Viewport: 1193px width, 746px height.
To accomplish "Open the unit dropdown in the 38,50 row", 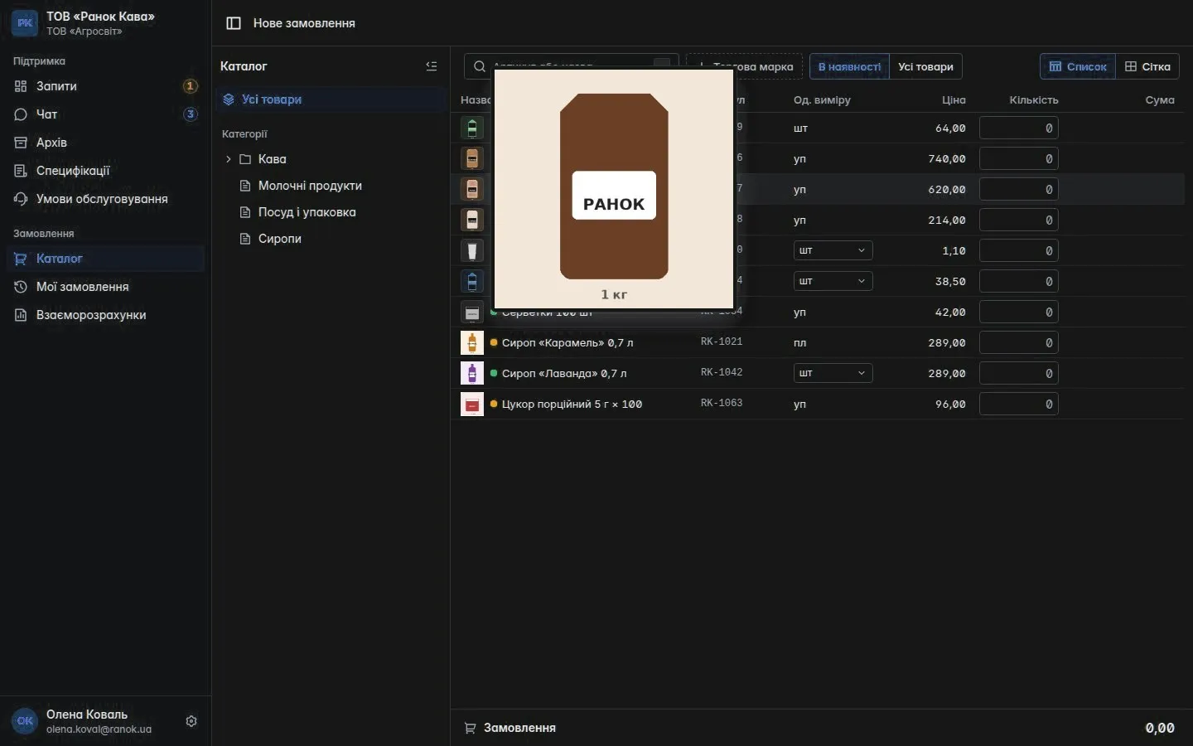I will click(833, 281).
